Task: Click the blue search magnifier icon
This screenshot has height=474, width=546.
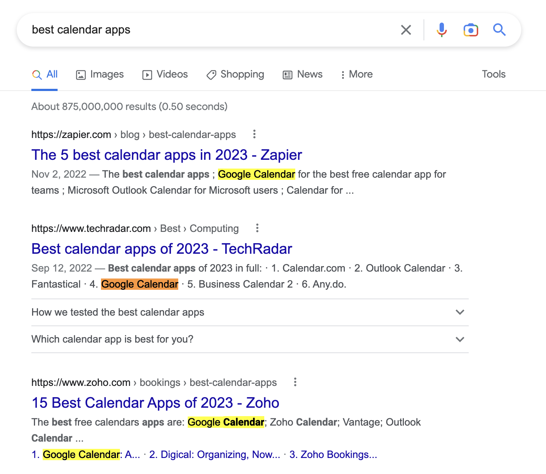Action: click(x=499, y=29)
